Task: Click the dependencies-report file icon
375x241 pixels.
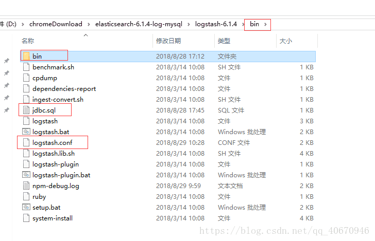Action: pos(26,88)
